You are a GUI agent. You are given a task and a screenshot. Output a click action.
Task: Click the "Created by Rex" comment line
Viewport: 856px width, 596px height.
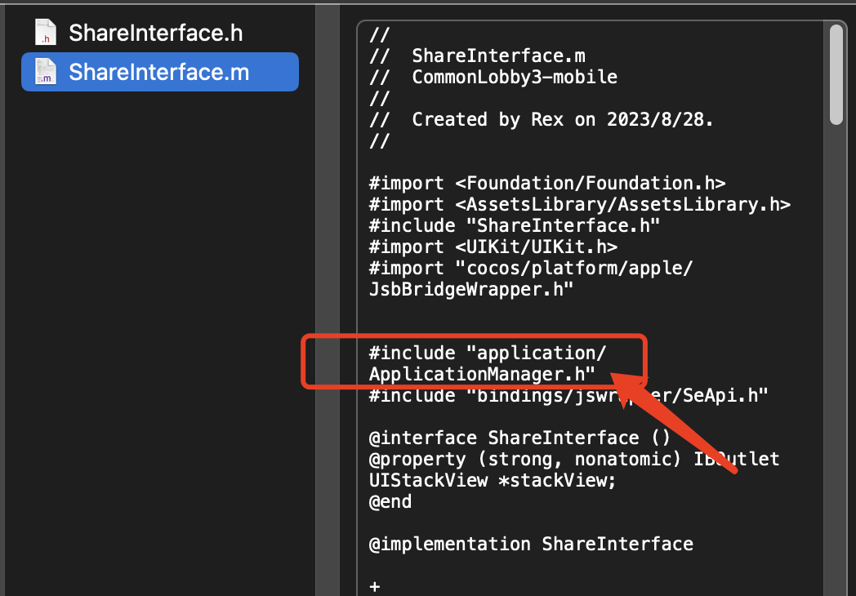pyautogui.click(x=542, y=119)
